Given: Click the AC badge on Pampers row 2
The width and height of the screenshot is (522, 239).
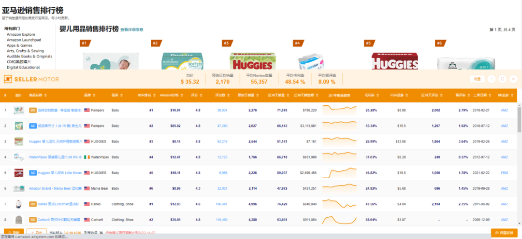Looking at the screenshot, I should point(33,126).
